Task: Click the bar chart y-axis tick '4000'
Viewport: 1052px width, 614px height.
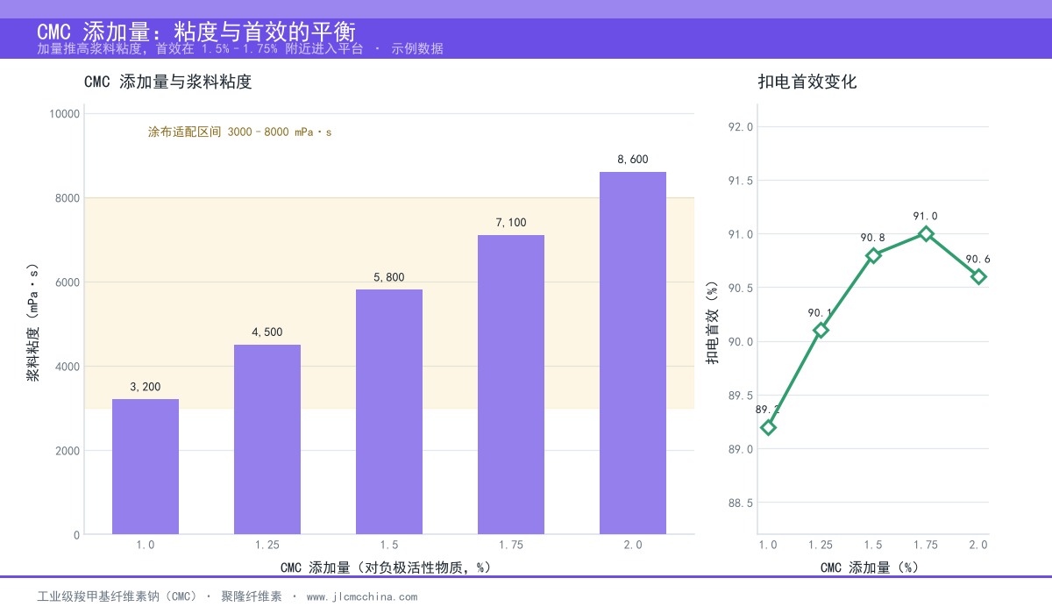Action: 68,367
